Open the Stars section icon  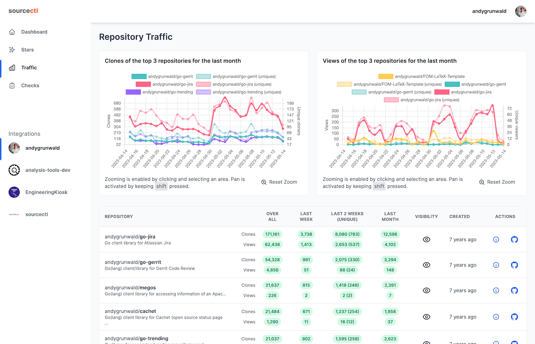[x=12, y=50]
